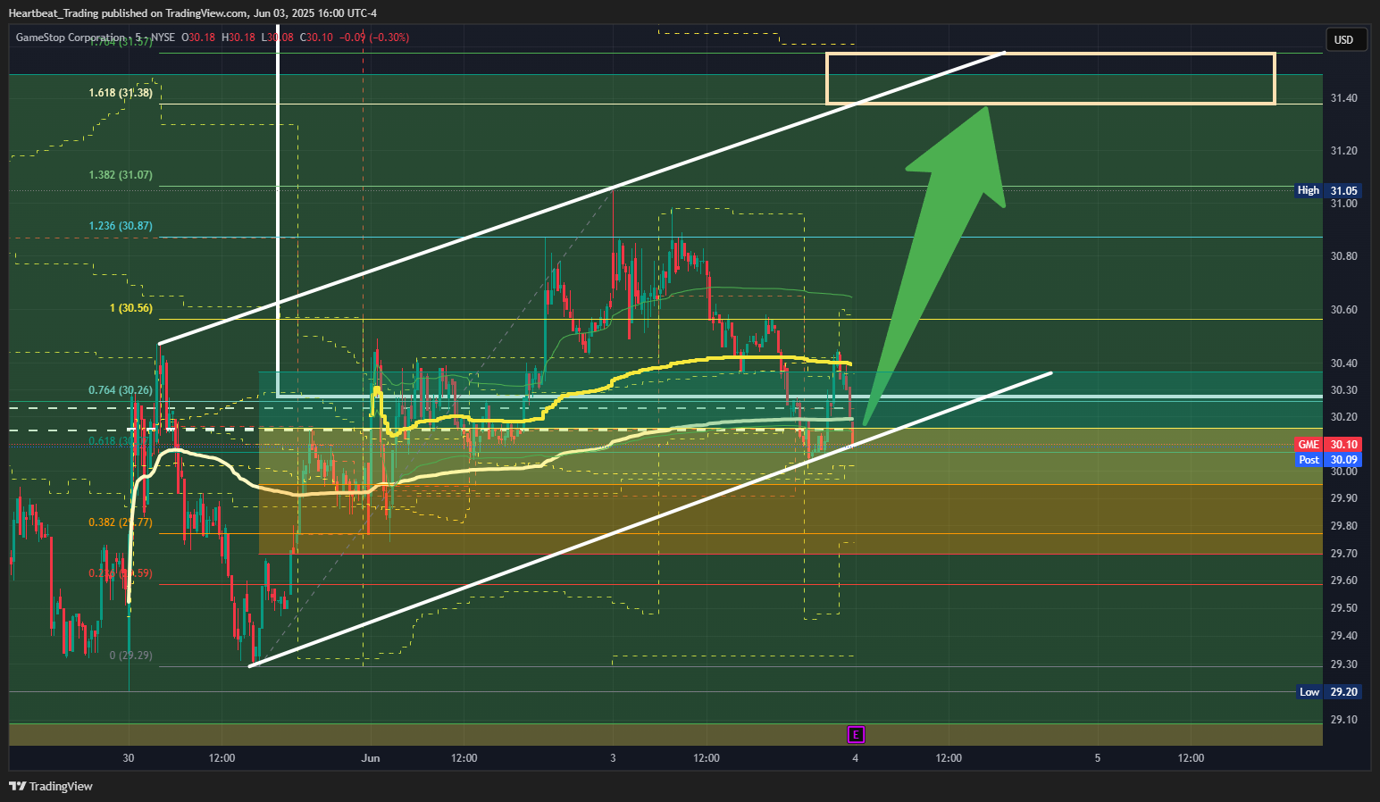The height and width of the screenshot is (802, 1380).
Task: Click the open value O30.18
Action: tap(198, 38)
